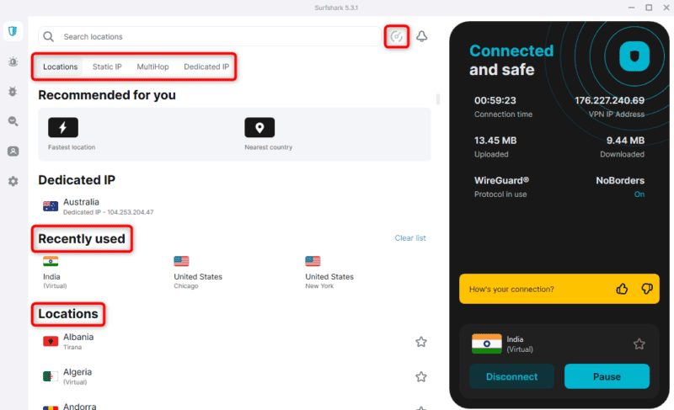Image resolution: width=674 pixels, height=410 pixels.
Task: Favorite Albania with the star icon
Action: (421, 342)
